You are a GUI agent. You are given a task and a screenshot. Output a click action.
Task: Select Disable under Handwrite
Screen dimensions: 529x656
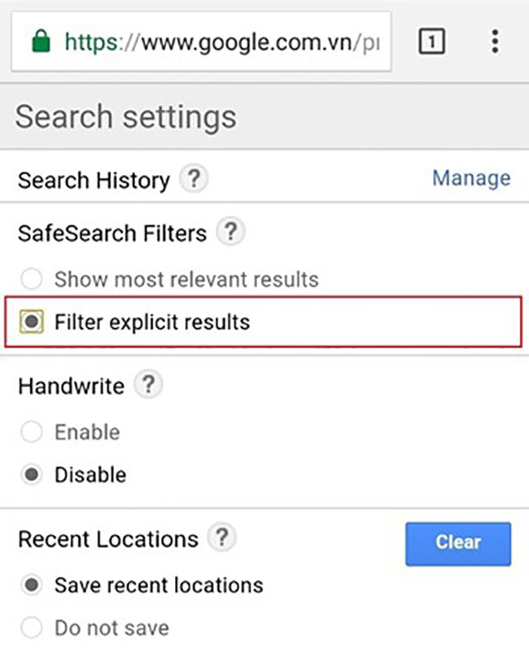(32, 475)
